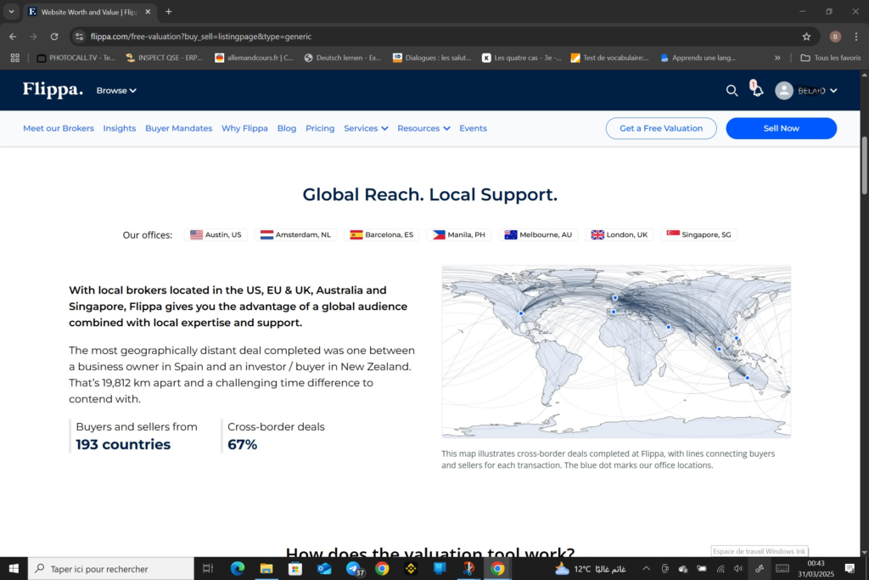Screen dimensions: 869x580
Task: Click the 193 countries statistic
Action: (x=123, y=444)
